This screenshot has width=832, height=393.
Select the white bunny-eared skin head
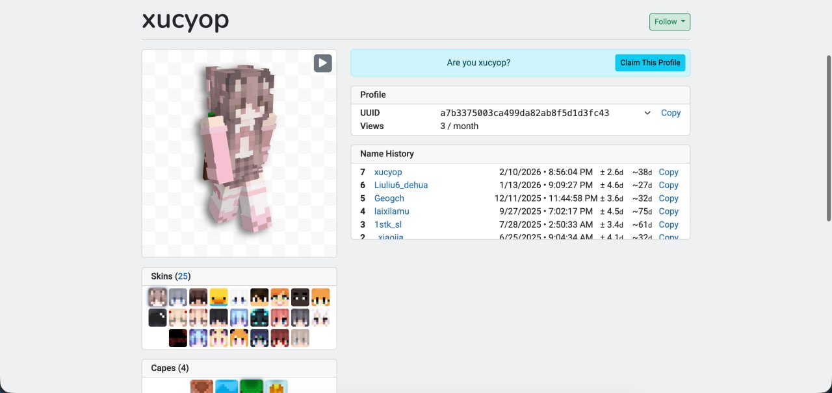click(320, 318)
